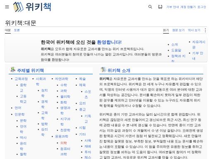Open the 철학 link
Viewport: 212px width, 159px height.
point(23,154)
